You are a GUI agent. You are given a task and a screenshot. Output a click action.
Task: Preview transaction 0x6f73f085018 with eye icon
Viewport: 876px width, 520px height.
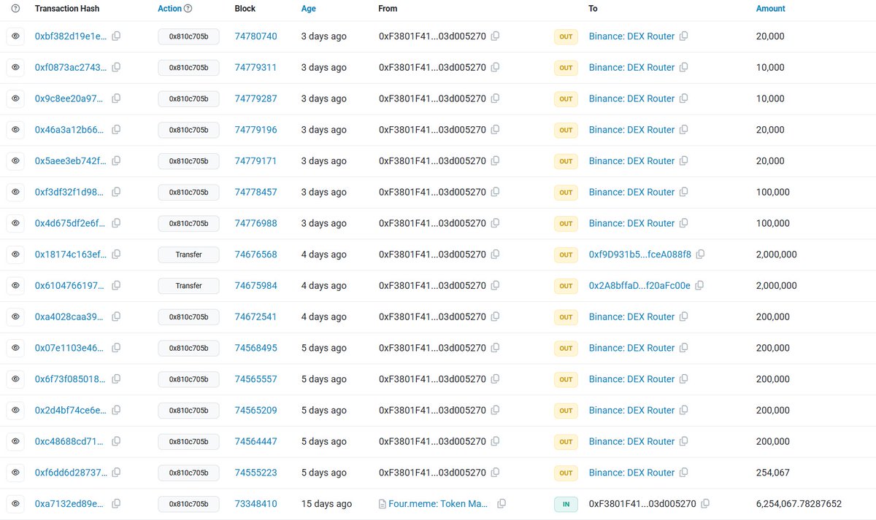15,379
